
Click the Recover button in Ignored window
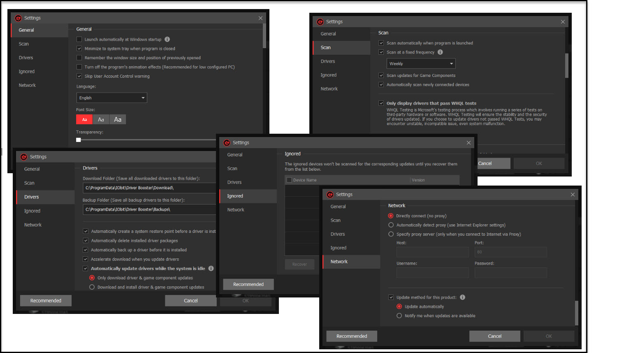[299, 265]
